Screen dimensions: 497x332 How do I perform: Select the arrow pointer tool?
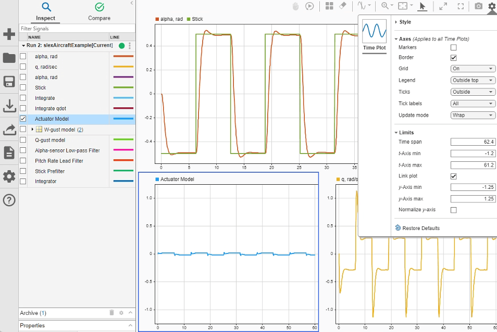[x=422, y=6]
